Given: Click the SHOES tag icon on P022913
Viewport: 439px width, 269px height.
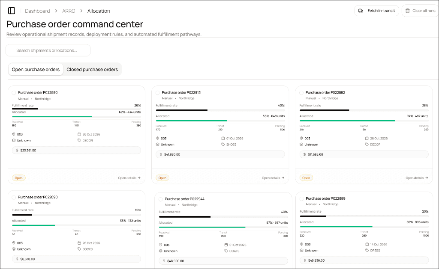Looking at the screenshot, I should (223, 145).
